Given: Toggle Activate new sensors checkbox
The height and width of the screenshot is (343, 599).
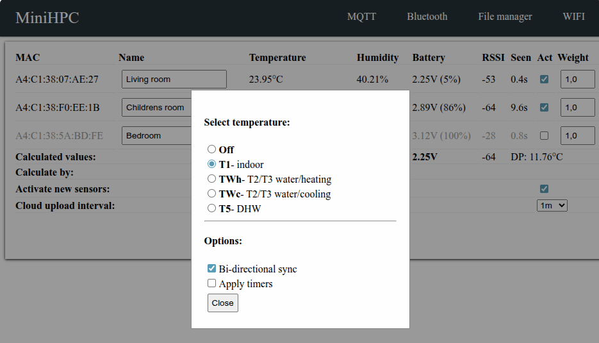Looking at the screenshot, I should pos(544,188).
